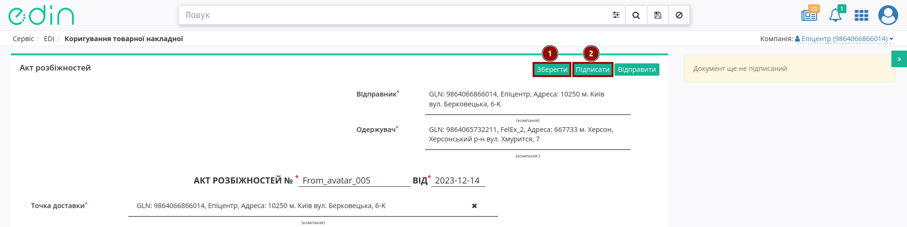This screenshot has width=907, height=227.
Task: Go to Сервіс breadcrumb
Action: pos(23,39)
